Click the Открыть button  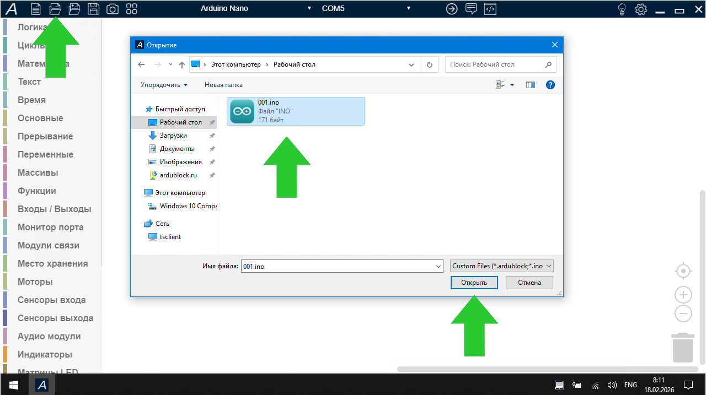click(474, 283)
